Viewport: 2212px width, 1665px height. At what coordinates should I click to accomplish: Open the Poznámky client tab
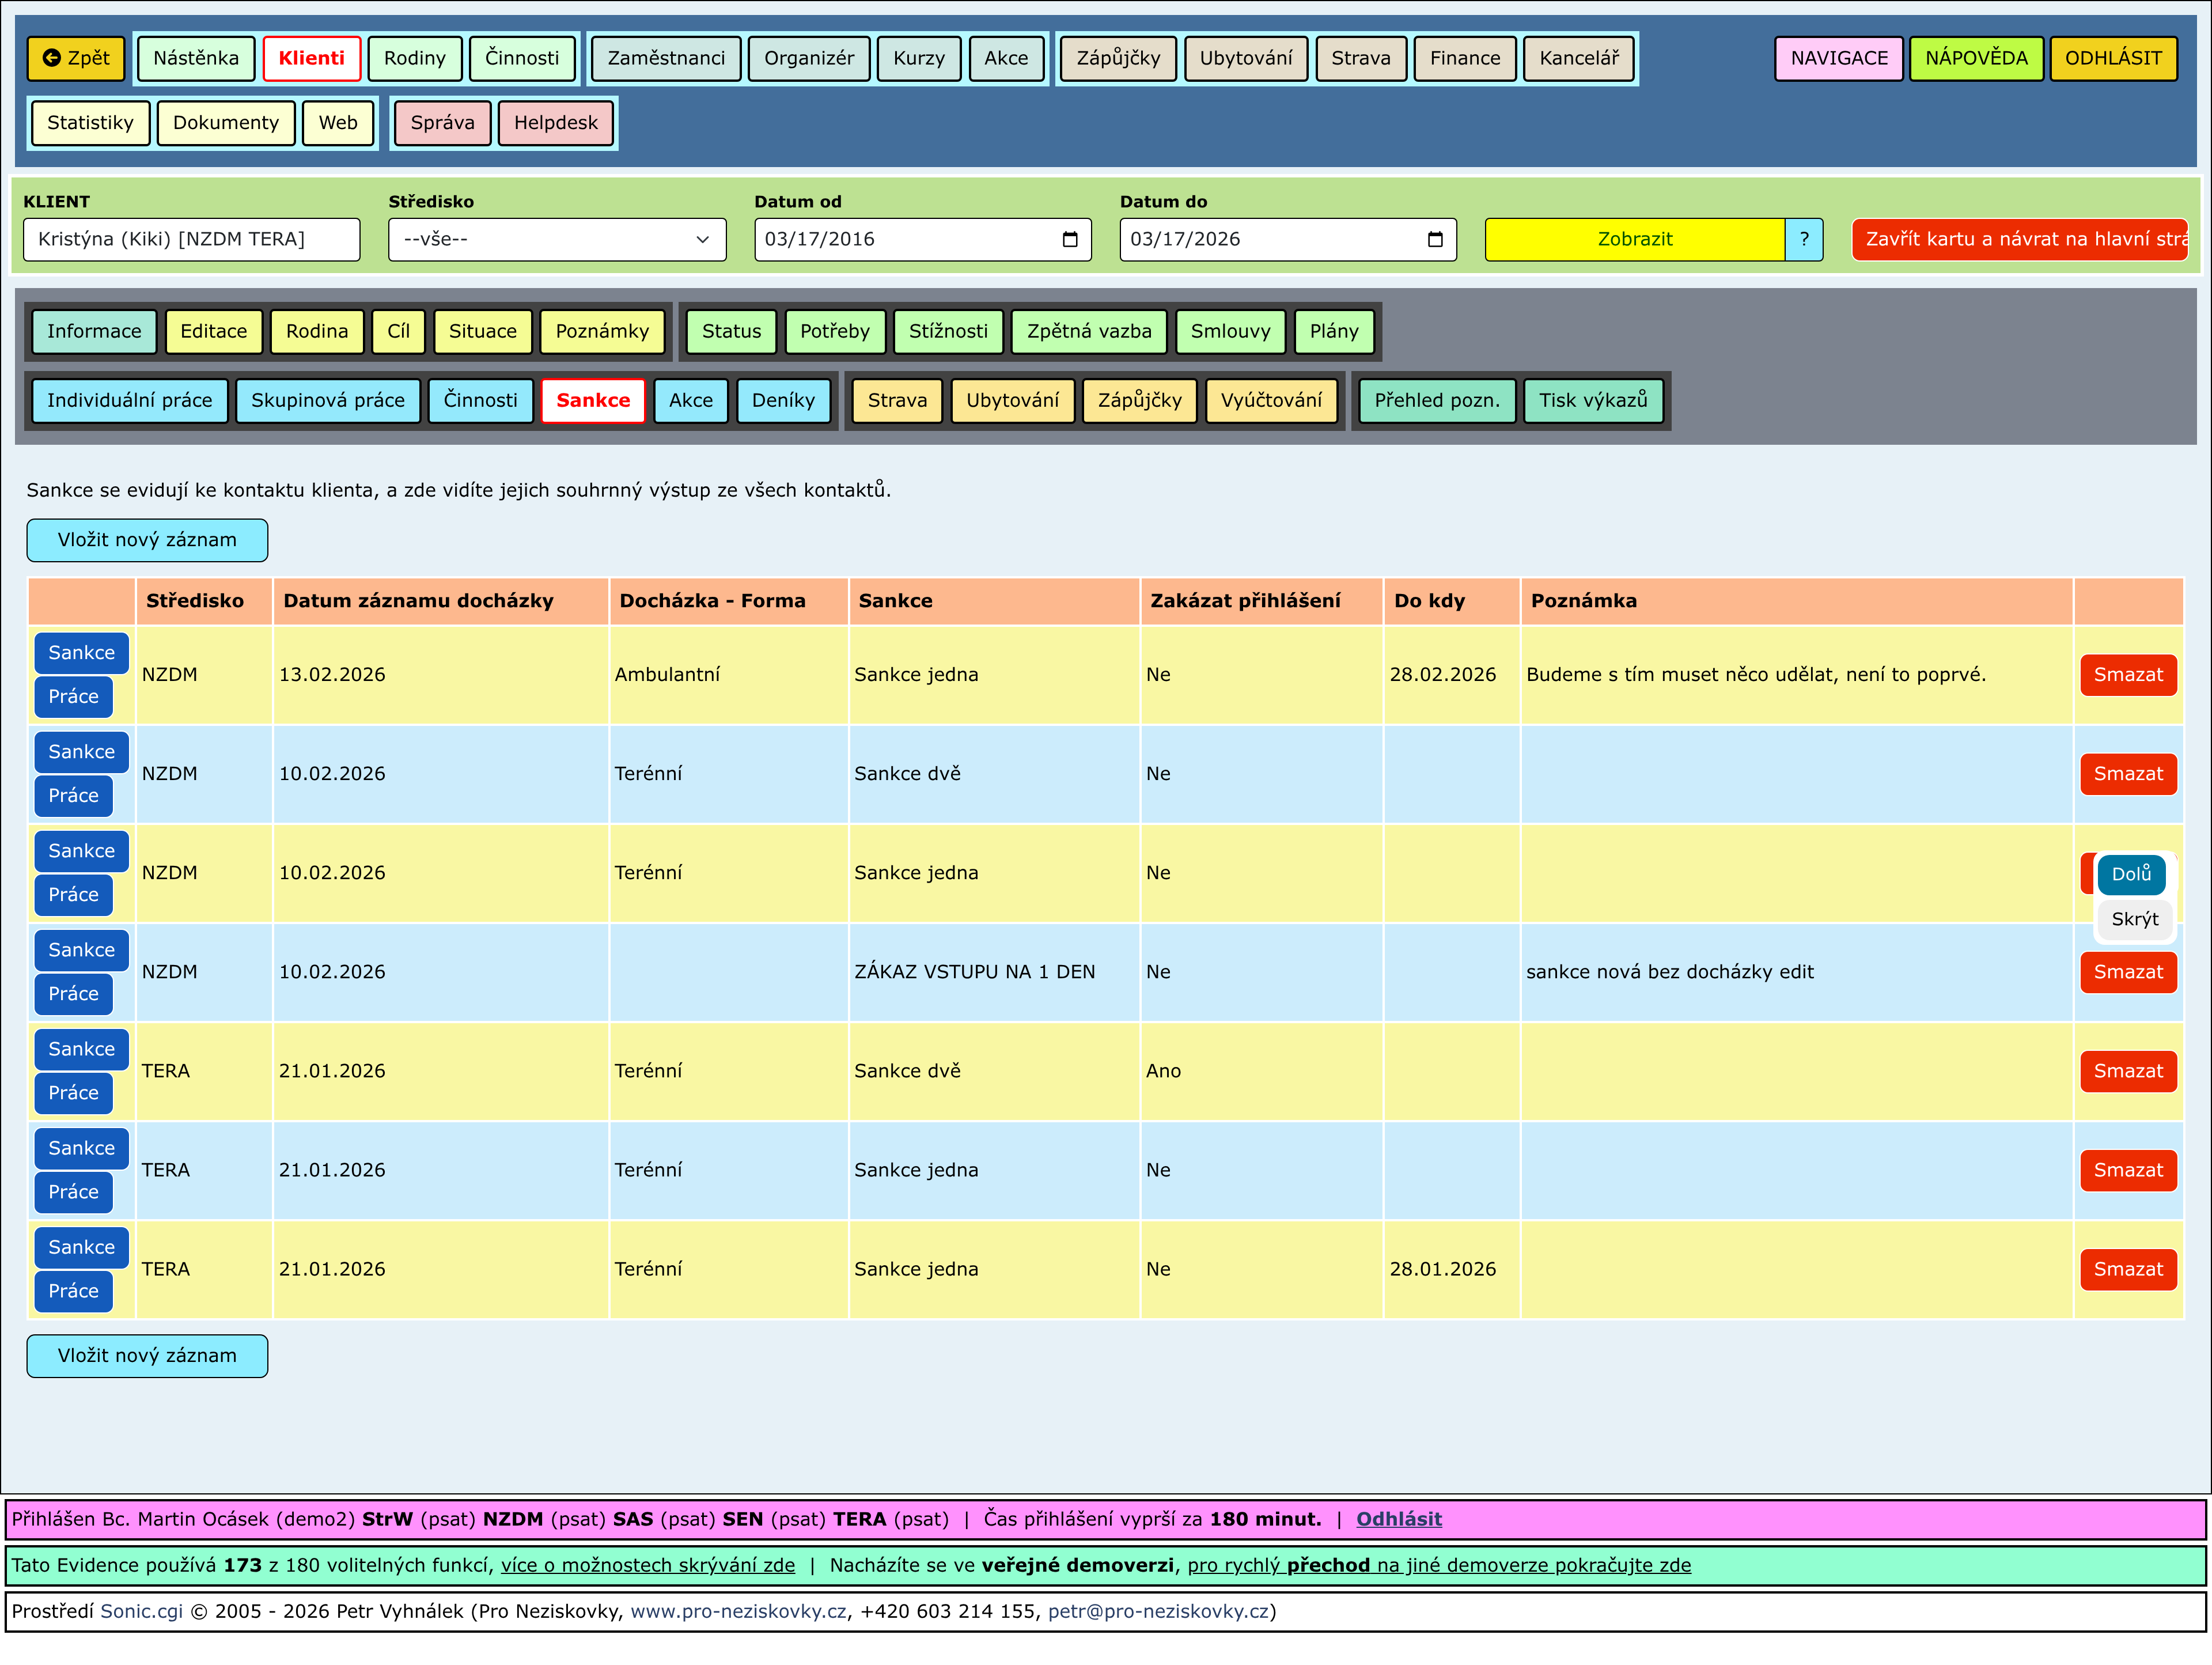pos(601,331)
